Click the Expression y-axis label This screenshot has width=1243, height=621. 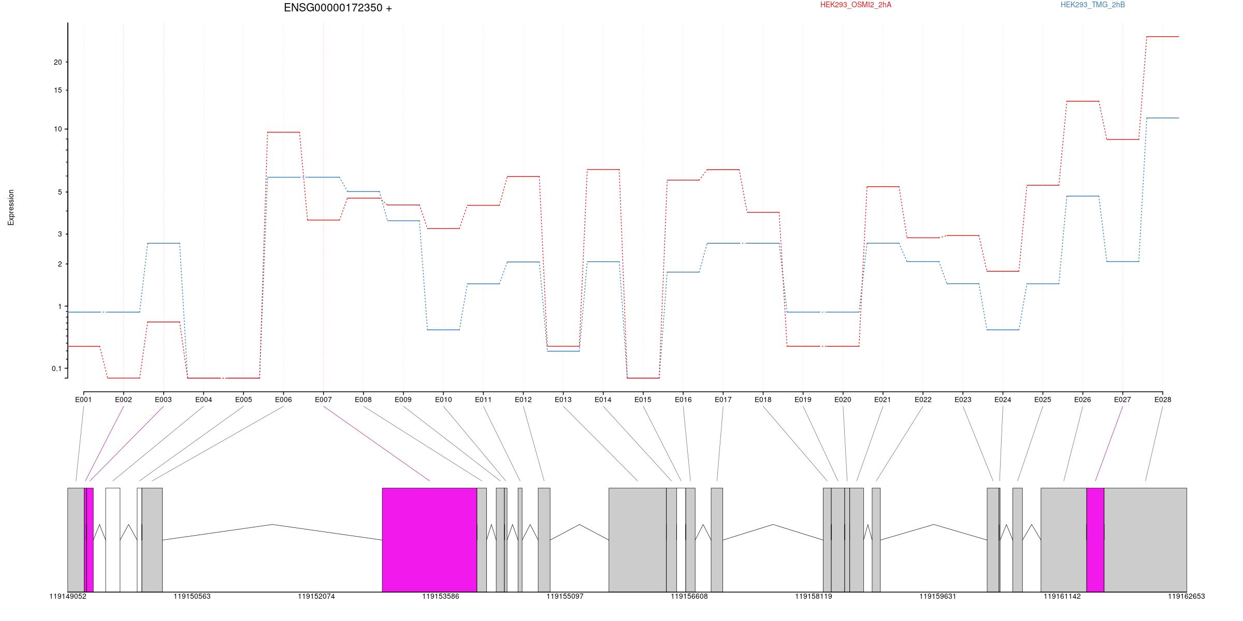click(x=11, y=208)
